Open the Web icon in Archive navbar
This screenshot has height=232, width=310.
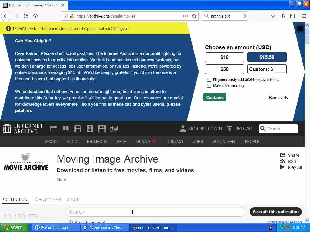[53, 129]
